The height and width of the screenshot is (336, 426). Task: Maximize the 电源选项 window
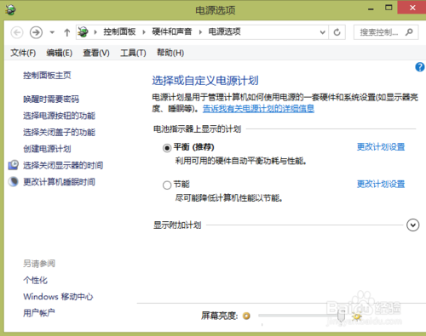pos(389,8)
